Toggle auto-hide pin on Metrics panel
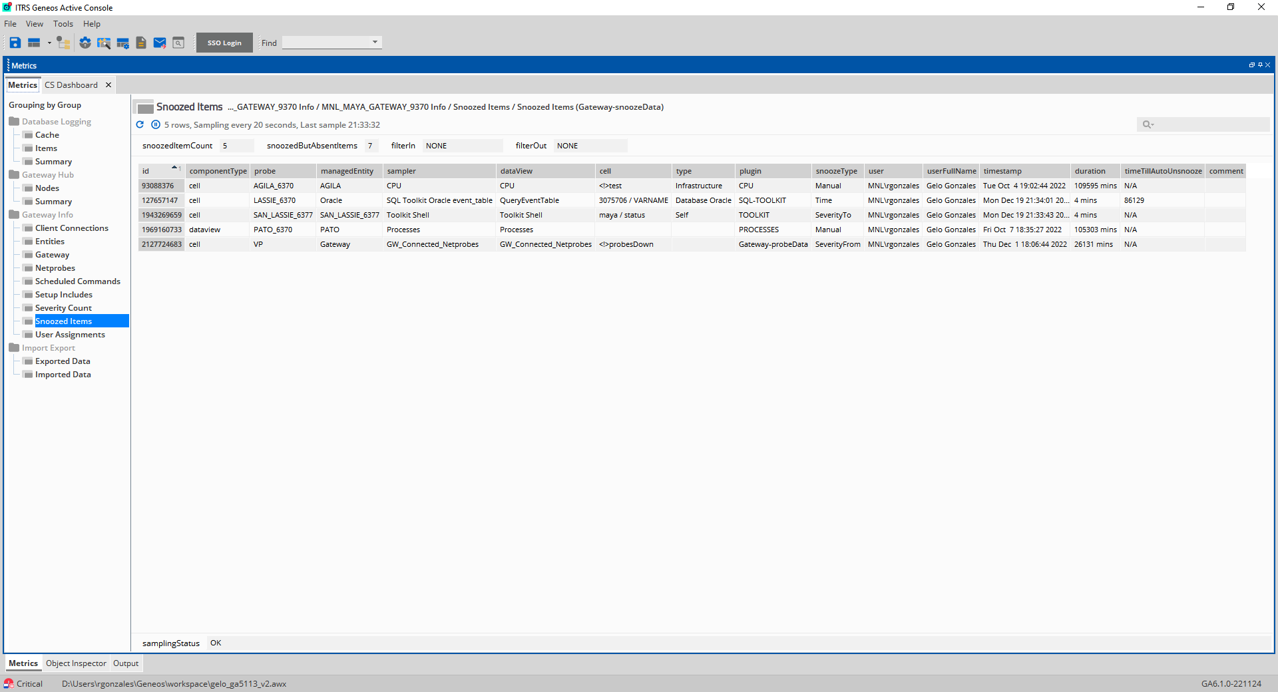 pos(1260,65)
